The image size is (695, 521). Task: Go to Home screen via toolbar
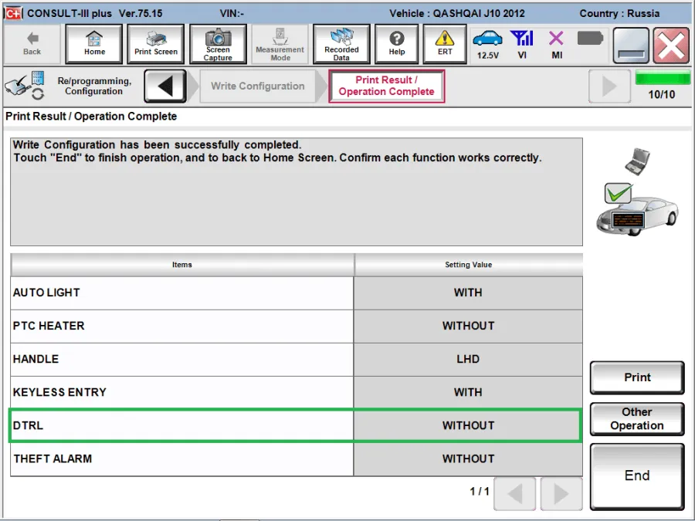pyautogui.click(x=94, y=44)
